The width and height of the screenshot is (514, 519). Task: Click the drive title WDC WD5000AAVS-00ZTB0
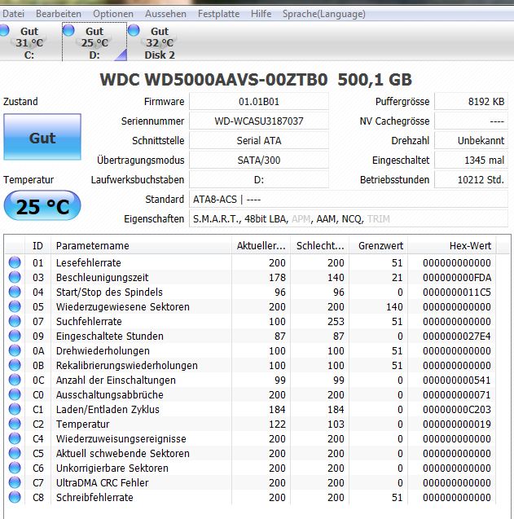[x=213, y=80]
